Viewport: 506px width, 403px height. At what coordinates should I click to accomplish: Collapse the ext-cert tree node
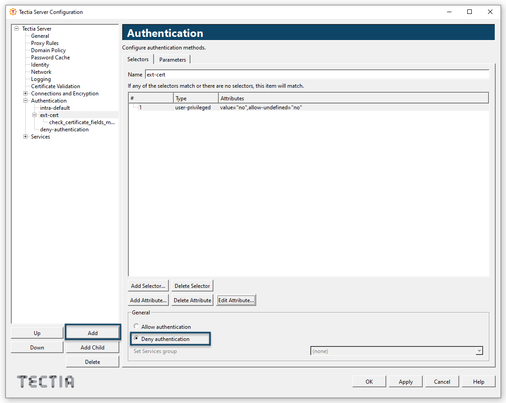[x=35, y=115]
